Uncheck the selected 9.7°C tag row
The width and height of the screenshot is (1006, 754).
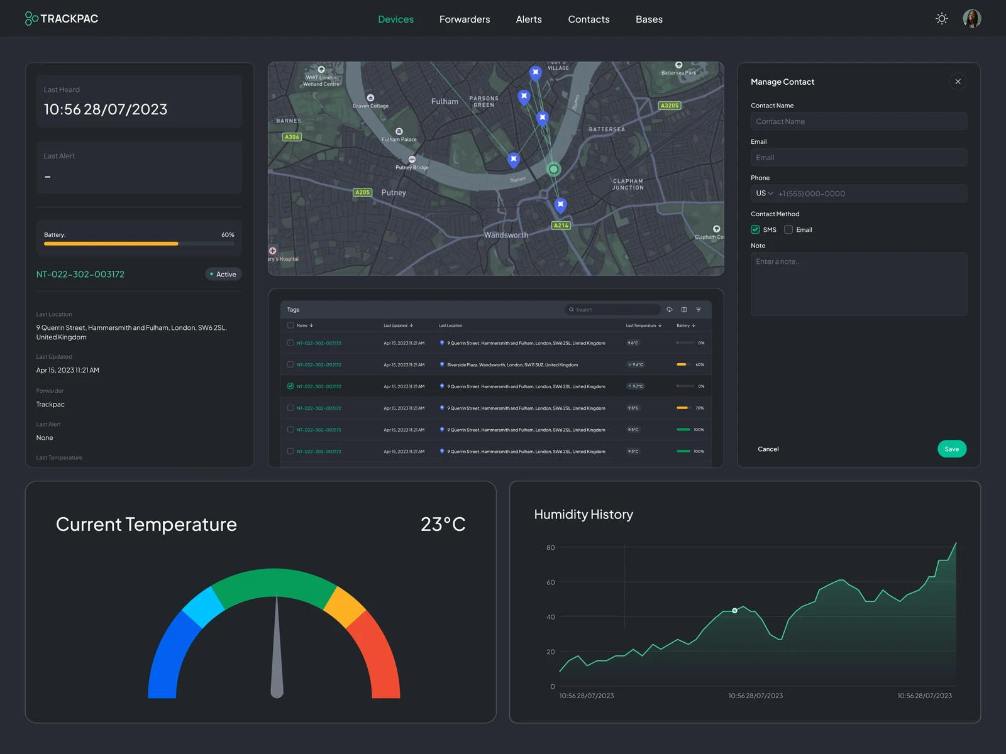tap(290, 386)
